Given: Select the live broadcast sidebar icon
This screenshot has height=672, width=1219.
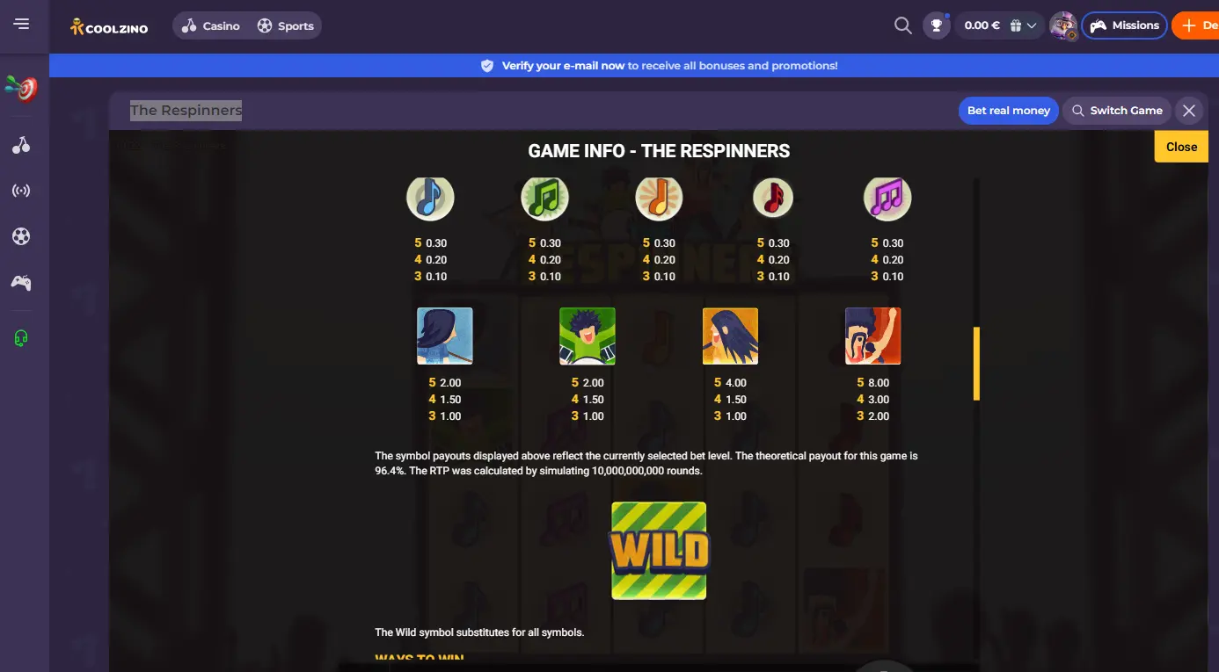Looking at the screenshot, I should tap(22, 191).
